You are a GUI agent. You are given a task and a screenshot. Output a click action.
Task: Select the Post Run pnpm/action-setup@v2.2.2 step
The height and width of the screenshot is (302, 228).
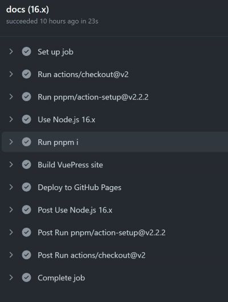[115, 232]
